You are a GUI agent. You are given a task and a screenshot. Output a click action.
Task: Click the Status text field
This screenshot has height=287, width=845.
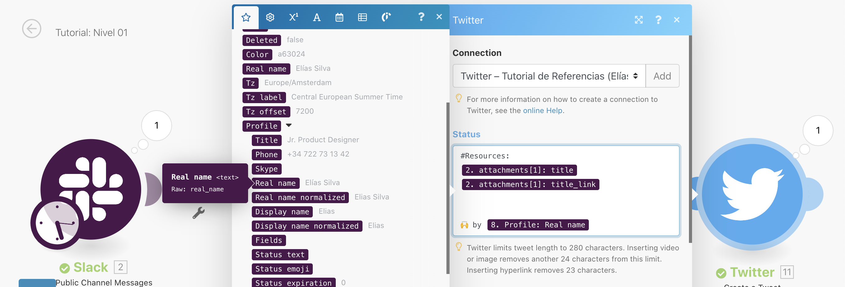(566, 191)
